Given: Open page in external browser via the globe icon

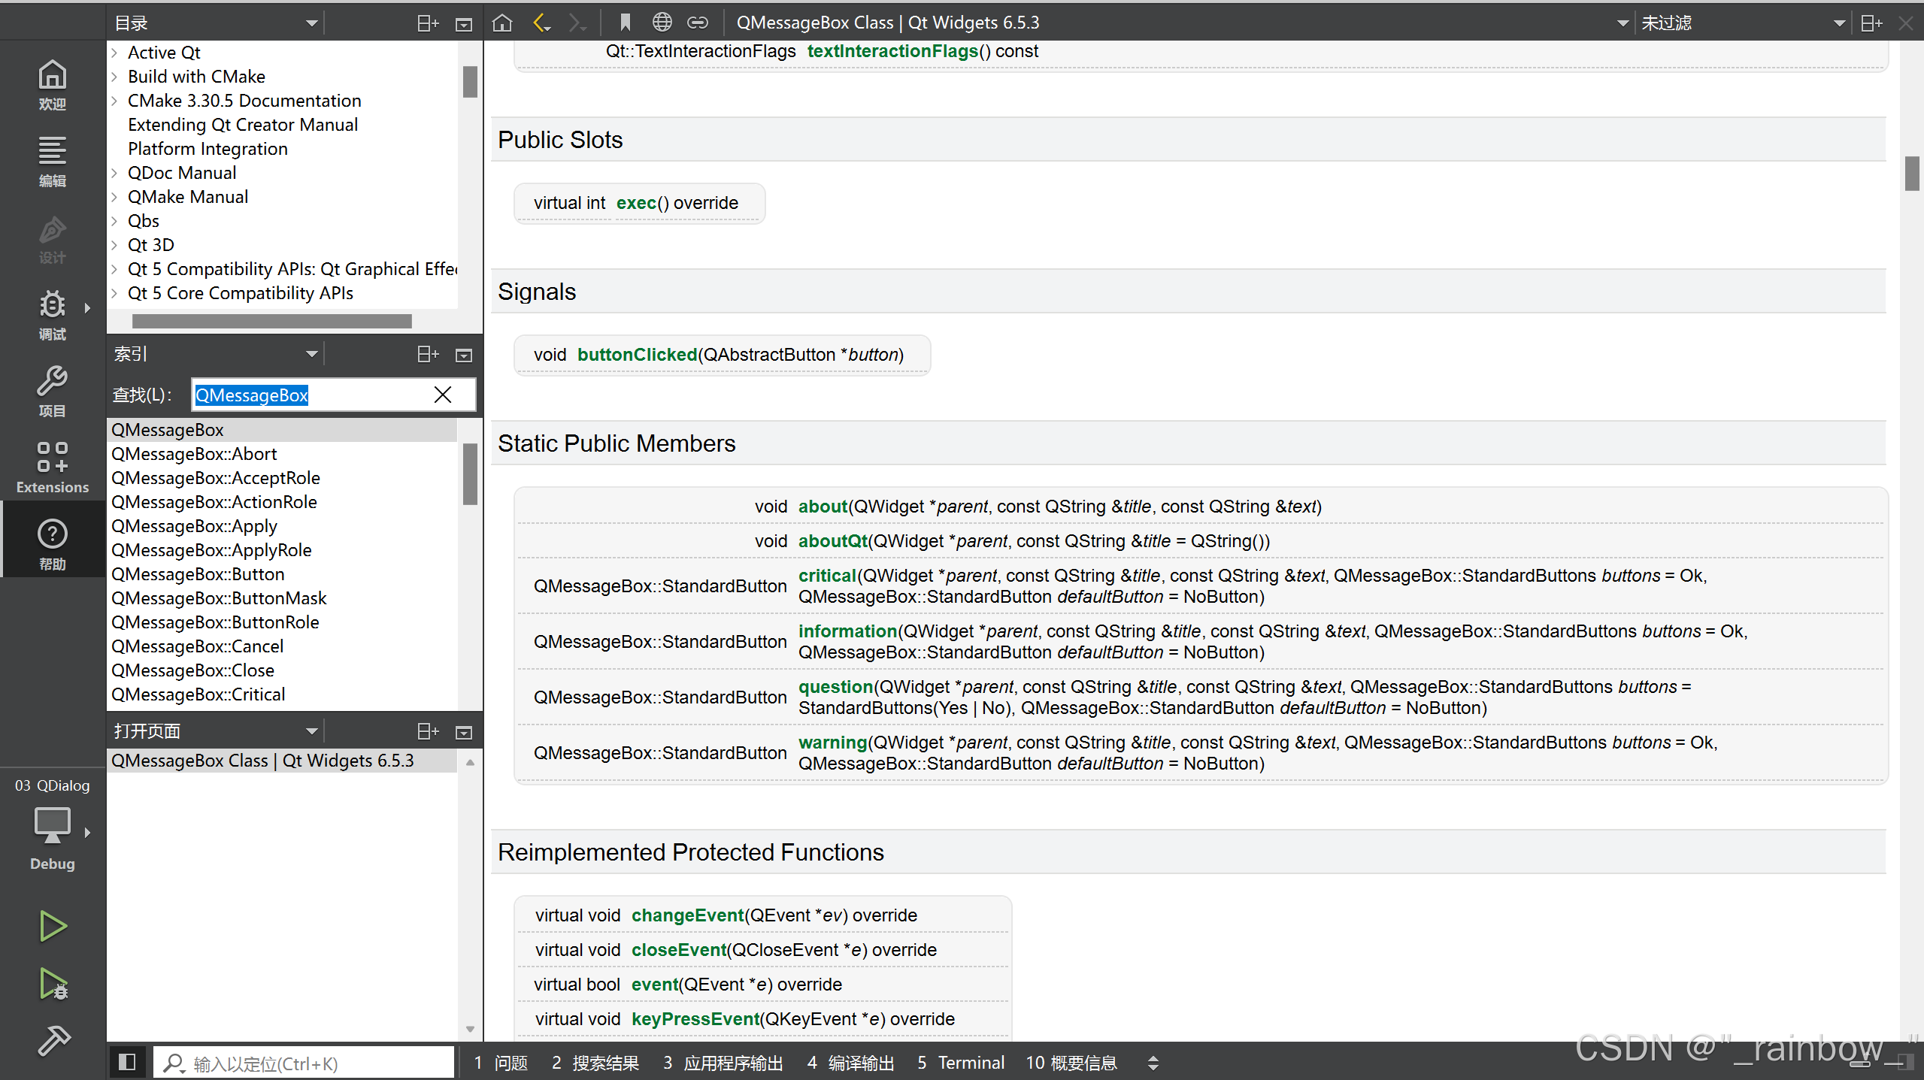Looking at the screenshot, I should (662, 23).
